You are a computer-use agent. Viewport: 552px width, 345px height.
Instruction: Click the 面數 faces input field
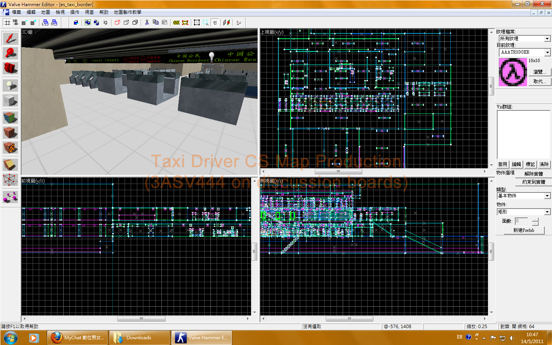[521, 221]
